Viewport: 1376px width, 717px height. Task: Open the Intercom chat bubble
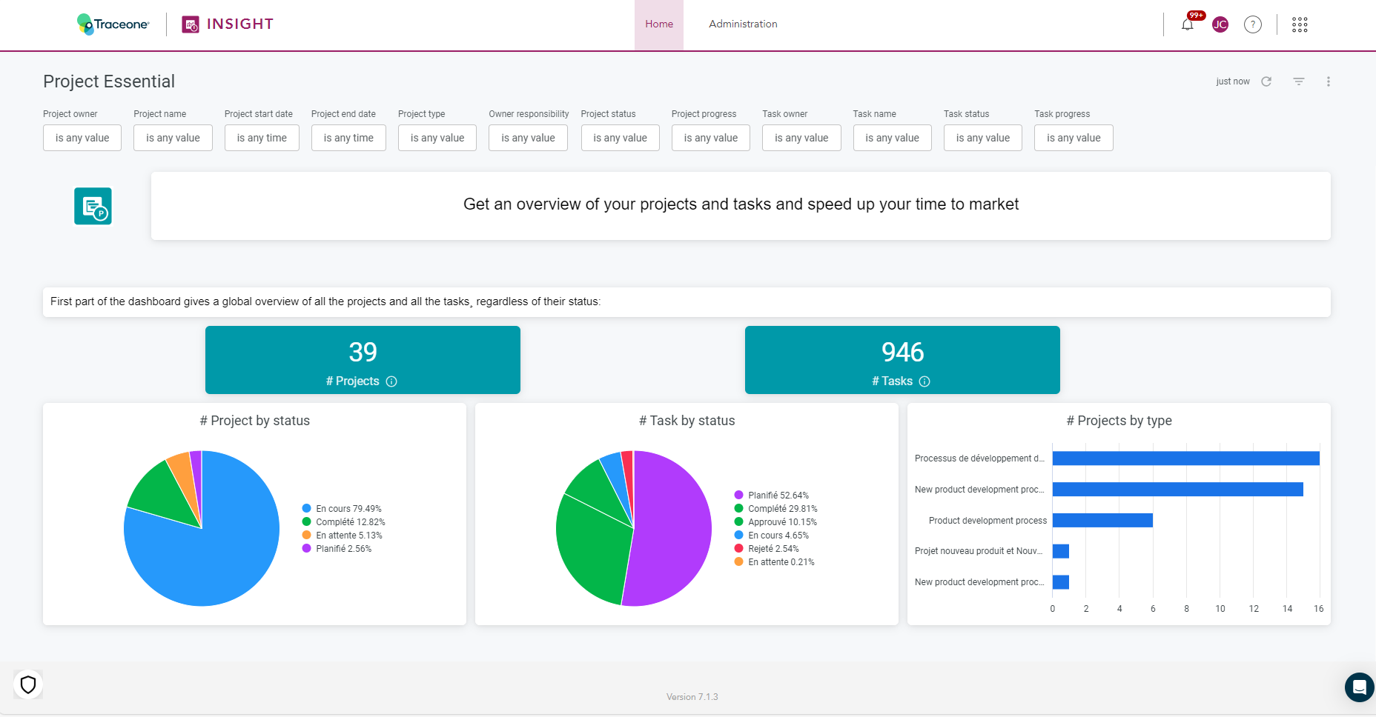pos(1358,687)
